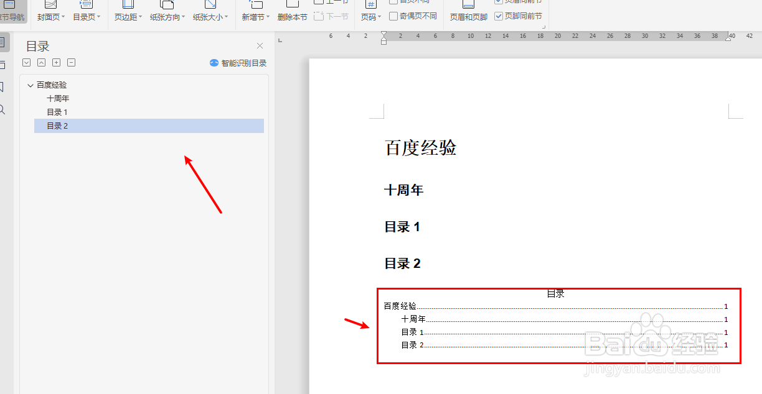Click the tab stop selector at ruler corner
The height and width of the screenshot is (394, 762).
(280, 40)
